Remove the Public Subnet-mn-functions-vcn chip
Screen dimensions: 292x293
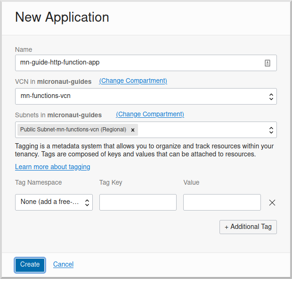133,130
